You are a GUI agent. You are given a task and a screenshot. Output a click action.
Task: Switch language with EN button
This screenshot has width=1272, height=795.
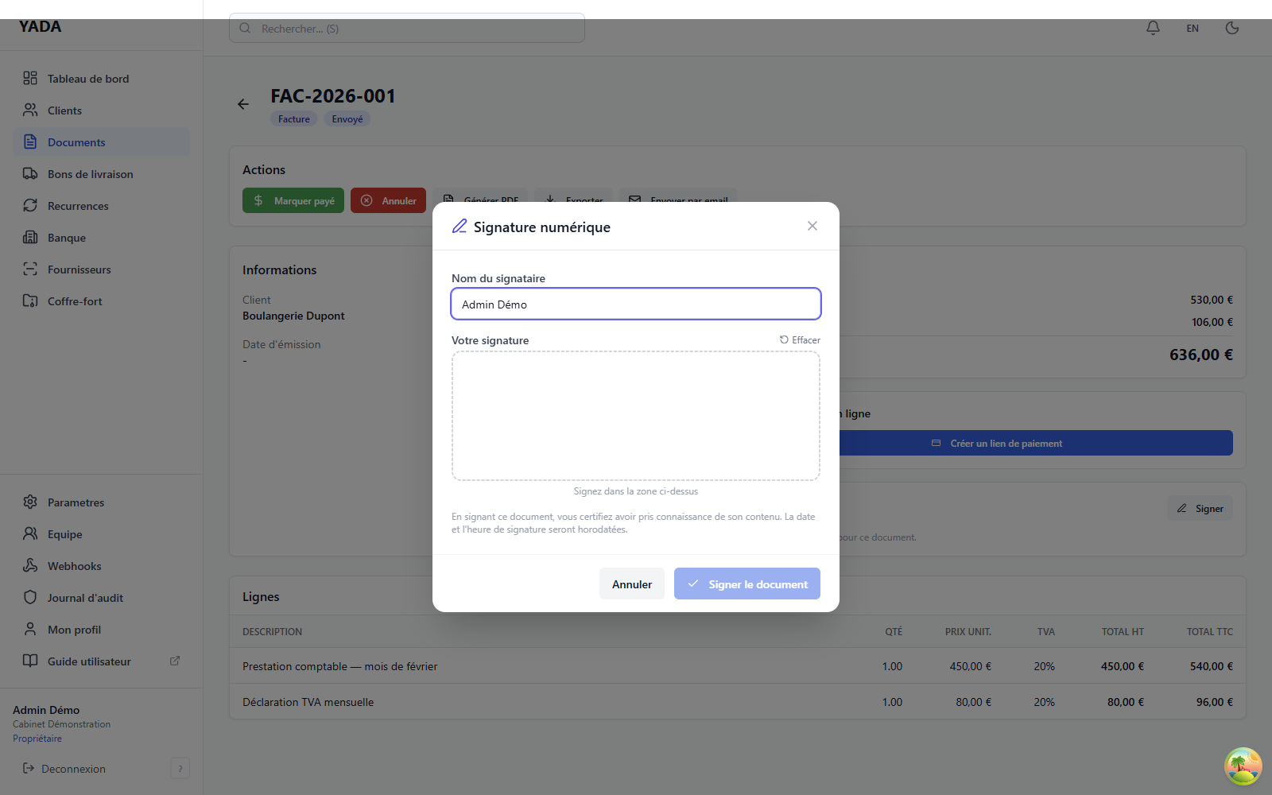(1192, 29)
